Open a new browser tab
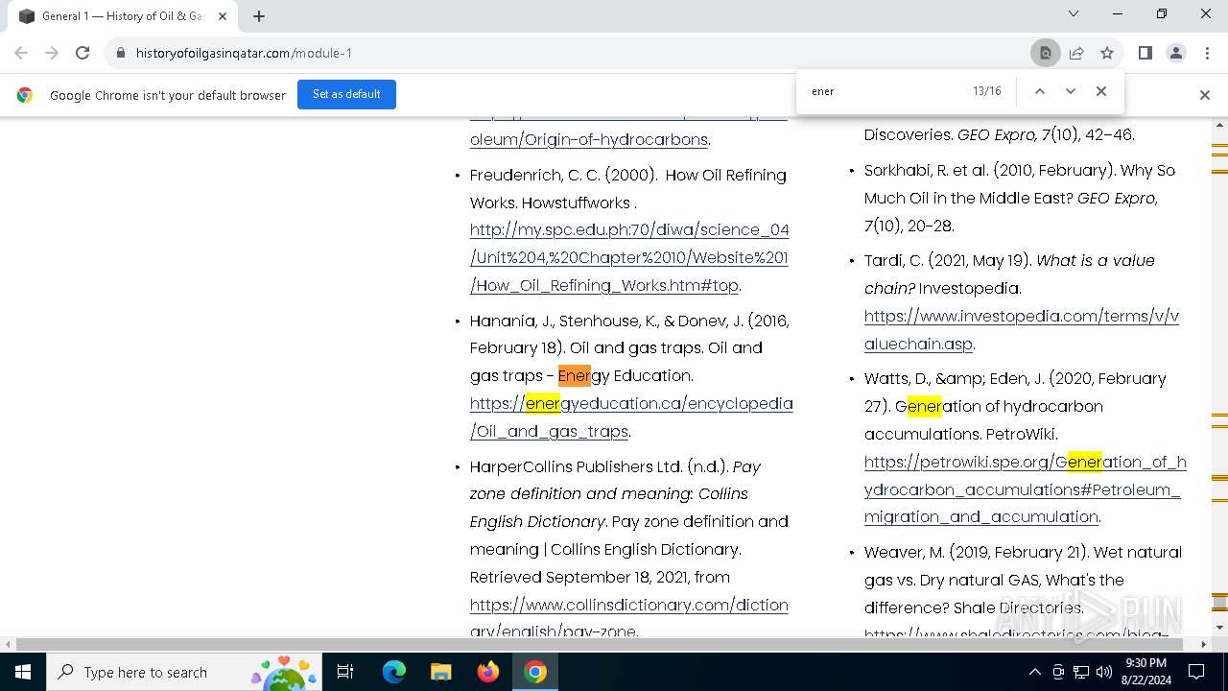This screenshot has height=691, width=1228. 259,15
